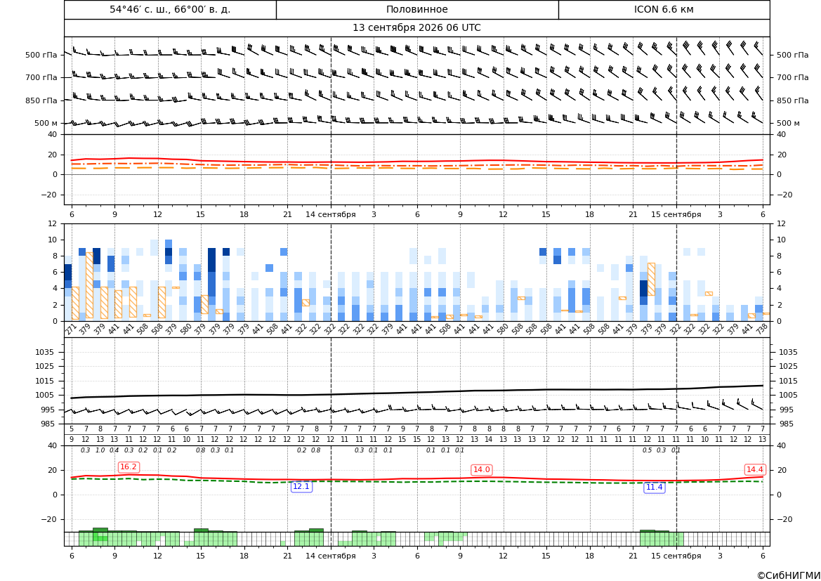Click the left 500 м wind level label
Screen dimensions: 821x581
point(46,123)
